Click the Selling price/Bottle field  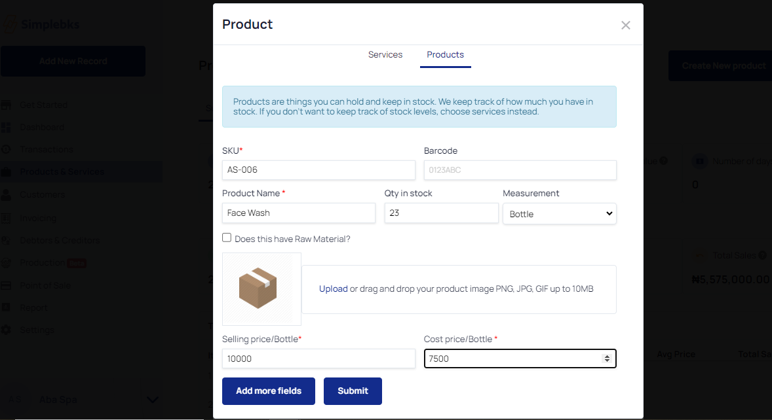pyautogui.click(x=318, y=359)
